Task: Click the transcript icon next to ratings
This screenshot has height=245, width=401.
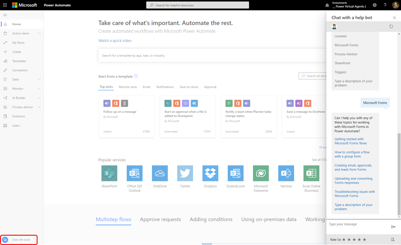Action: (x=393, y=239)
